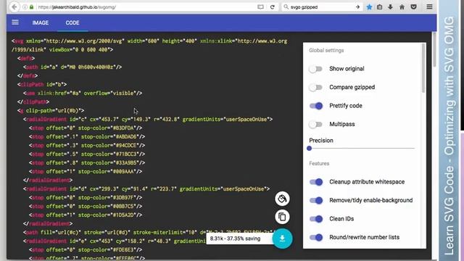464x261 pixels.
Task: Open browser downloads arrow
Action: click(x=390, y=7)
